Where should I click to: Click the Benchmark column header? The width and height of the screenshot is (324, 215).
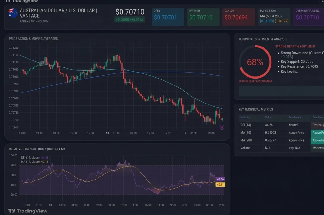[x=295, y=117]
